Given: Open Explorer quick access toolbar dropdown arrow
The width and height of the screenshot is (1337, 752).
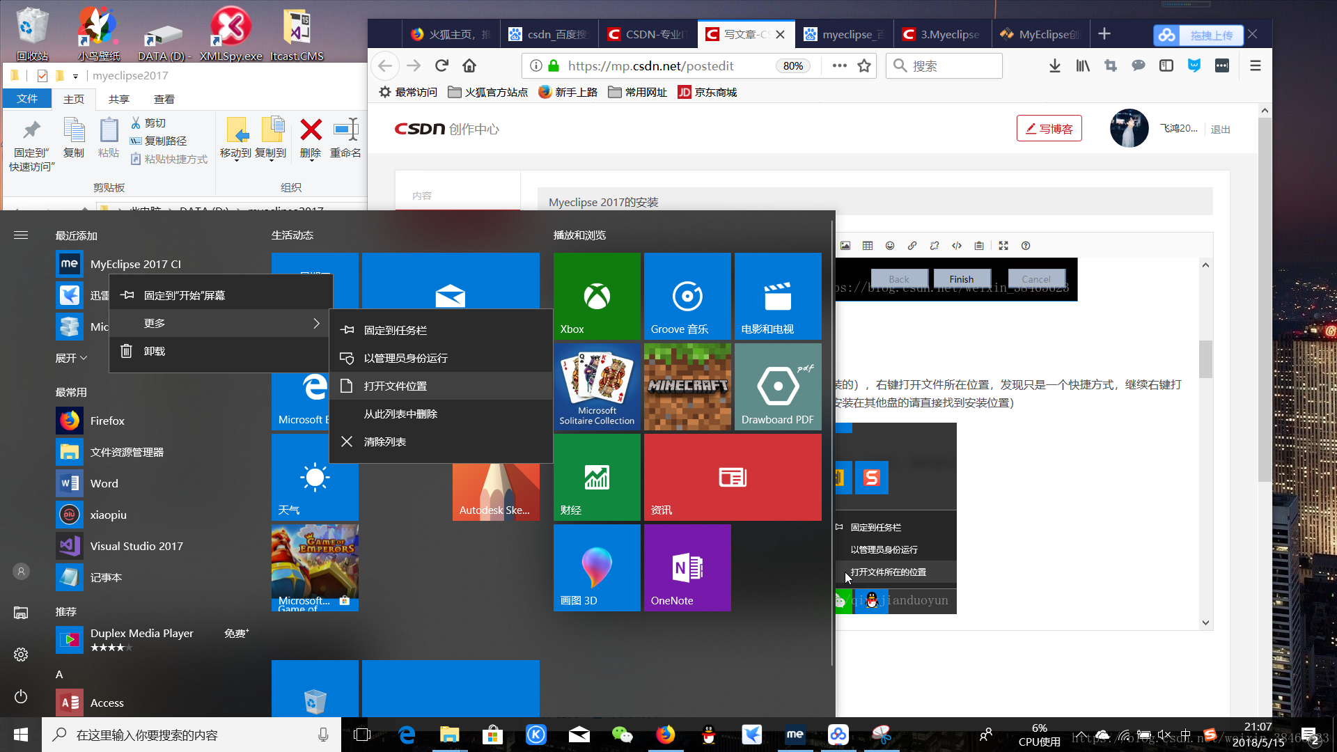Looking at the screenshot, I should pyautogui.click(x=75, y=76).
